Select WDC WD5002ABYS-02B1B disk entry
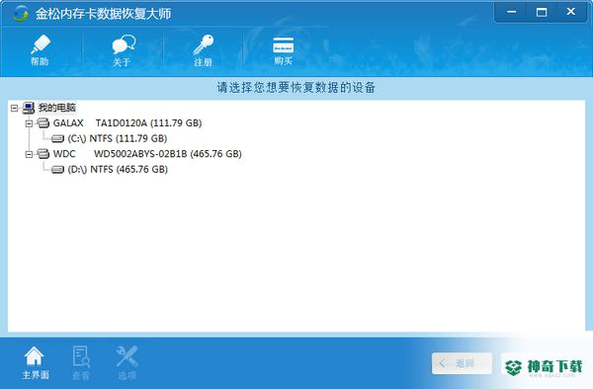The height and width of the screenshot is (389, 593). tap(147, 154)
